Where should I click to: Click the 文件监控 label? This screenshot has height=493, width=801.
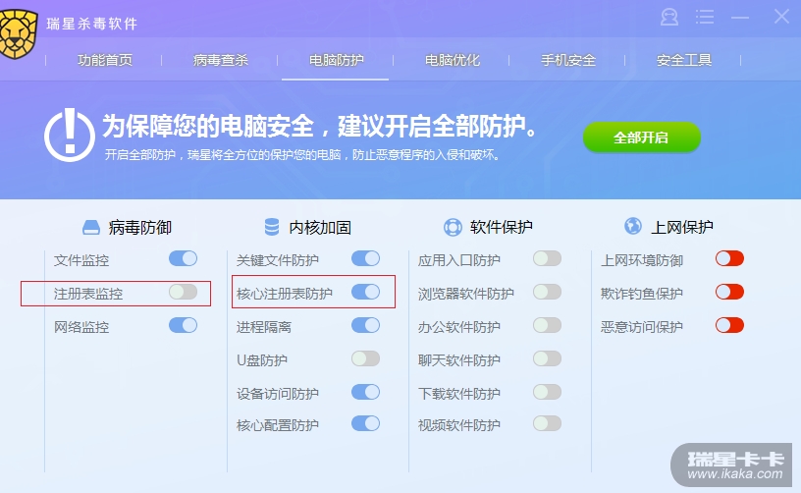click(81, 260)
